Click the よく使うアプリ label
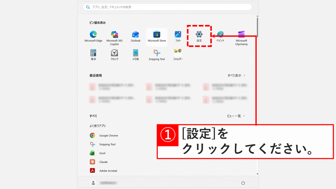The width and height of the screenshot is (336, 189). tap(97, 126)
